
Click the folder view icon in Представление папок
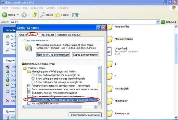click(x=29, y=48)
